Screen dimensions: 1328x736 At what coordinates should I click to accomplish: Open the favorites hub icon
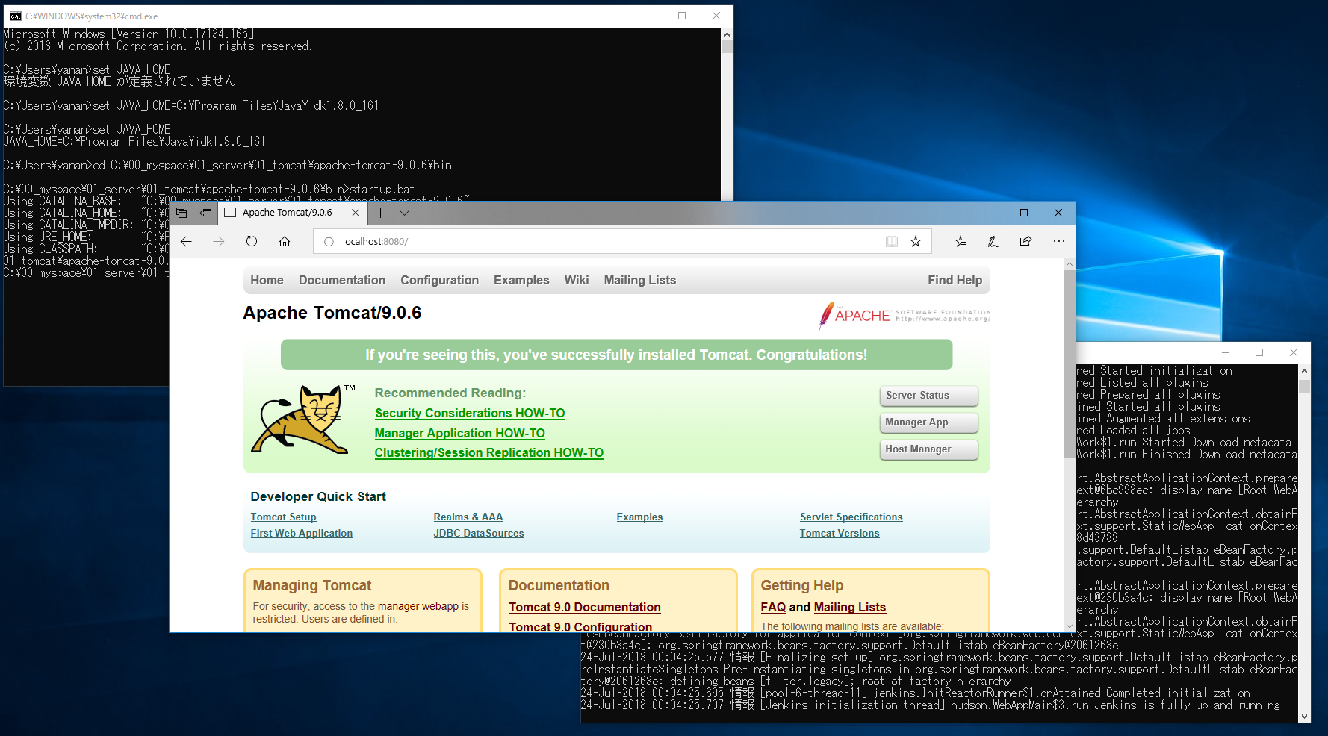(961, 241)
